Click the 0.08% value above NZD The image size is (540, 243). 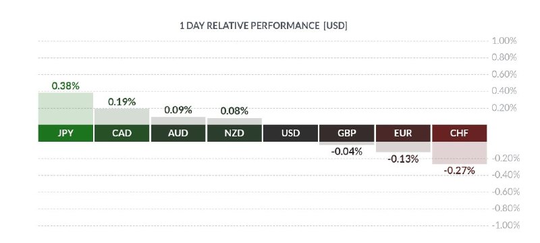pyautogui.click(x=234, y=111)
